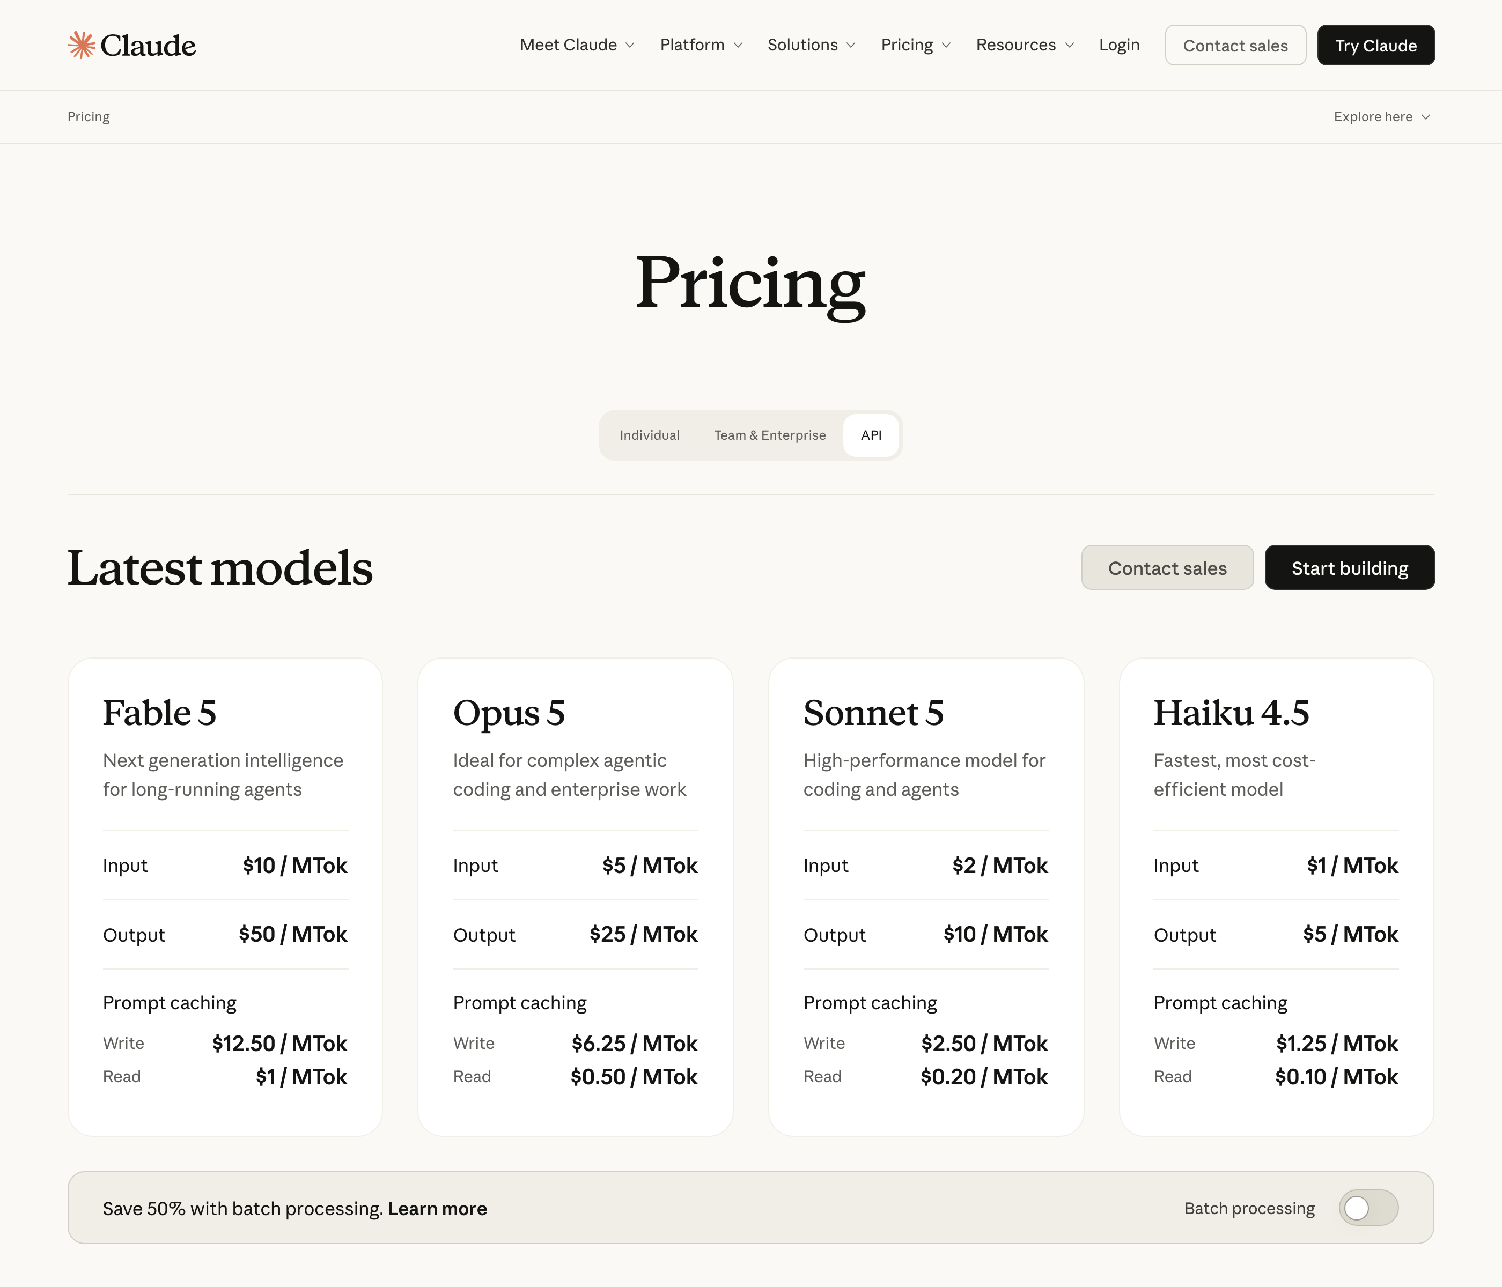The image size is (1502, 1287).
Task: Click the header Contact sales button
Action: click(1235, 45)
